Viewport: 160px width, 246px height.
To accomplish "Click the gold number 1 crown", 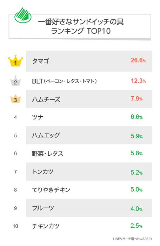I will (15, 61).
